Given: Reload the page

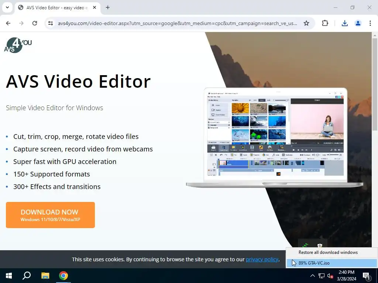Looking at the screenshot, I should pos(35,23).
